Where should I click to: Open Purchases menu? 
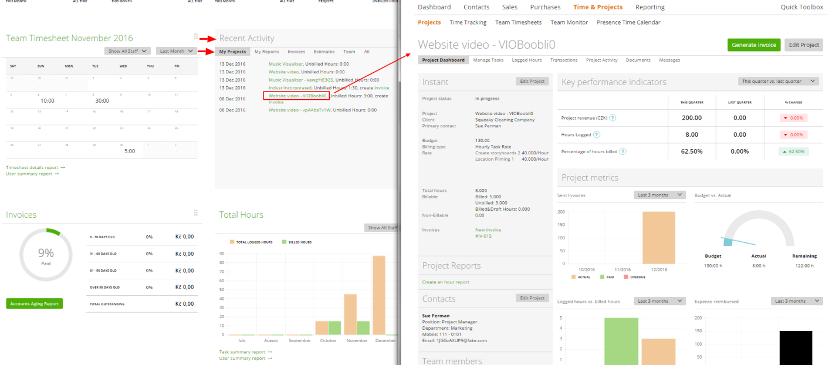point(545,7)
